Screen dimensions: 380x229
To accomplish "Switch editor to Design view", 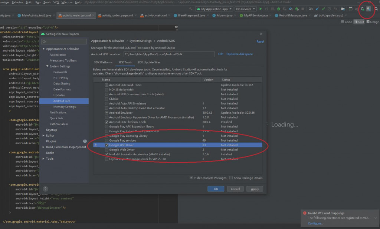I will pos(373,22).
